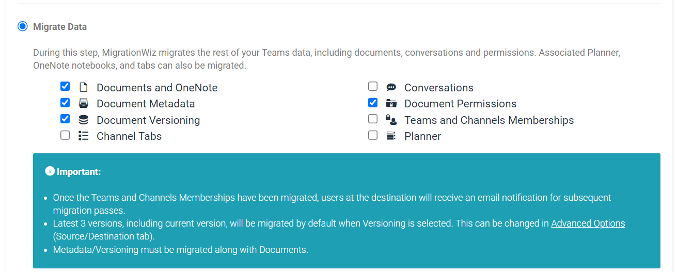
Task: Enable the Channel Tabs checkbox
Action: point(65,135)
